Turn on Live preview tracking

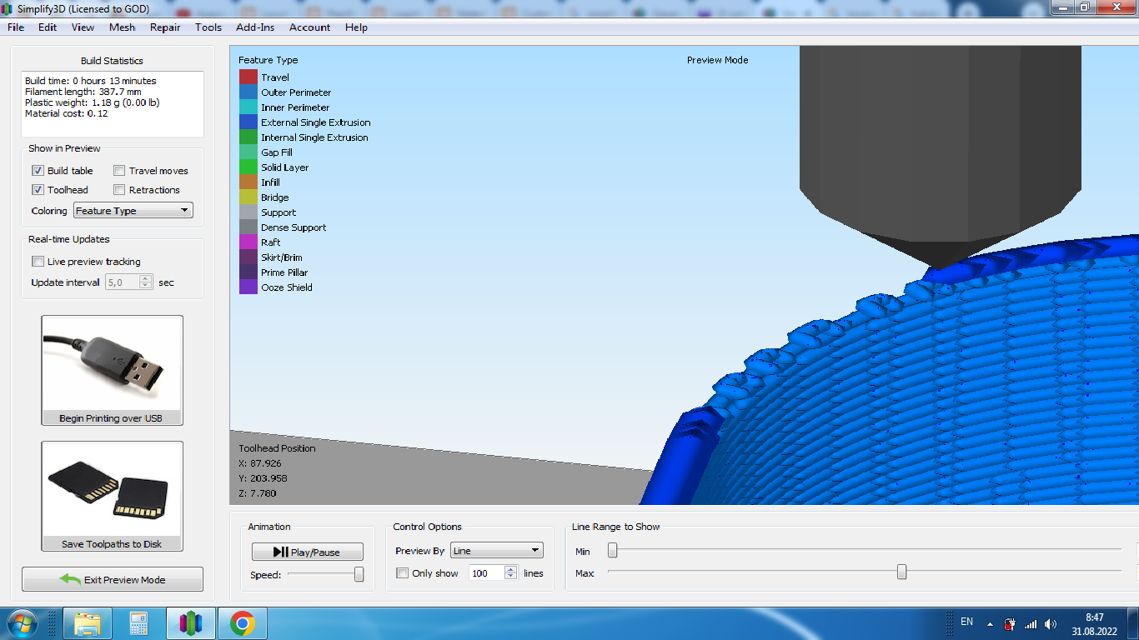tap(38, 262)
